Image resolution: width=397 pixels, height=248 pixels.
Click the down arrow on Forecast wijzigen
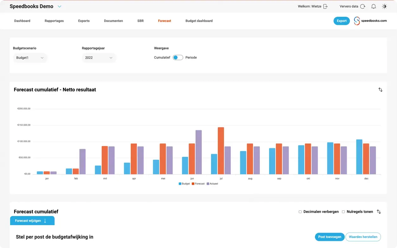(45, 221)
